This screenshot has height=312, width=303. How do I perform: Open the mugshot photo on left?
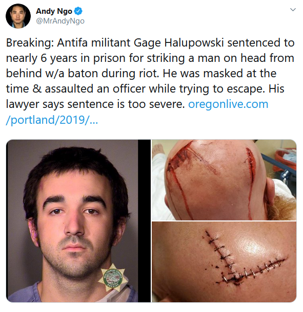click(72, 221)
